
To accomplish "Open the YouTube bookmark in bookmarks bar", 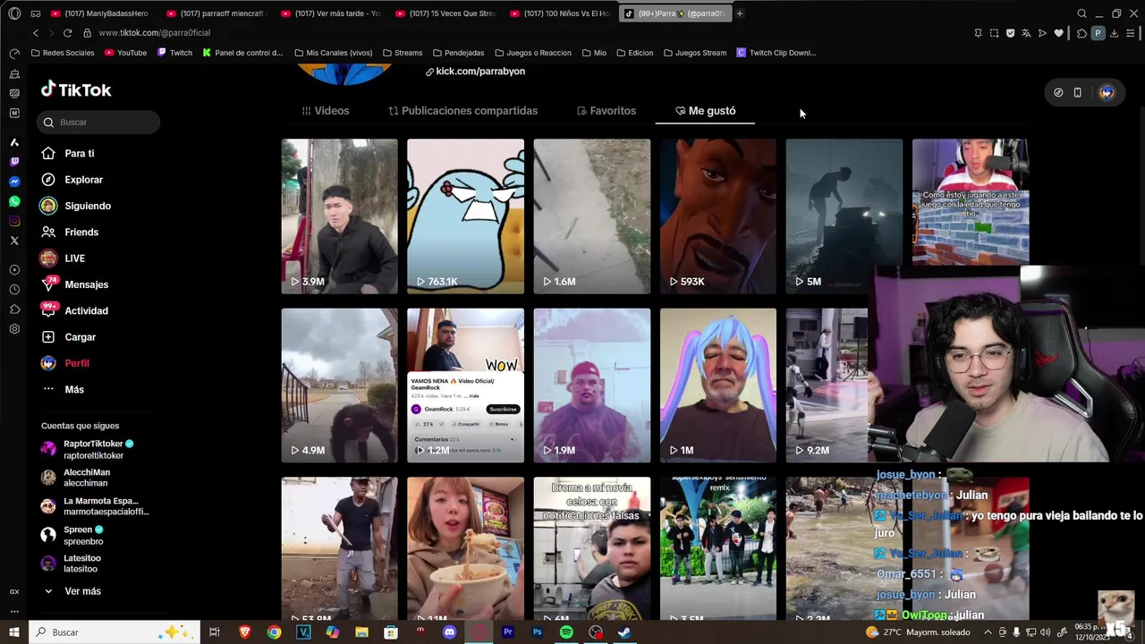I will (125, 53).
